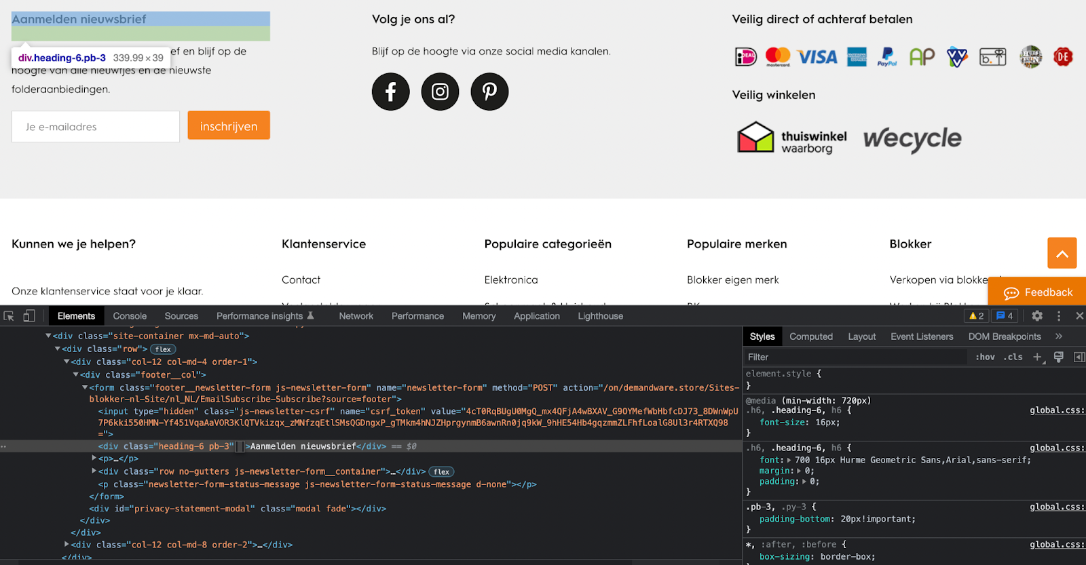The height and width of the screenshot is (565, 1086).
Task: Click the e-mailadres input field
Action: tap(96, 127)
